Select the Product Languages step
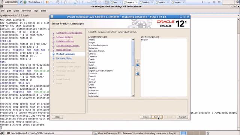Image resolution: width=240 pixels, height=135 pixels. 65,54
